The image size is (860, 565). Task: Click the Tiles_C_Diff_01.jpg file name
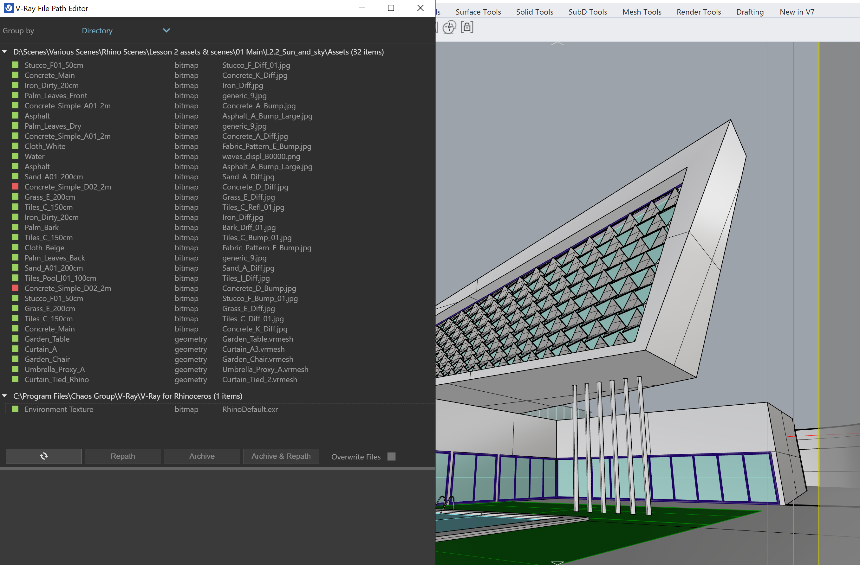[x=253, y=318]
